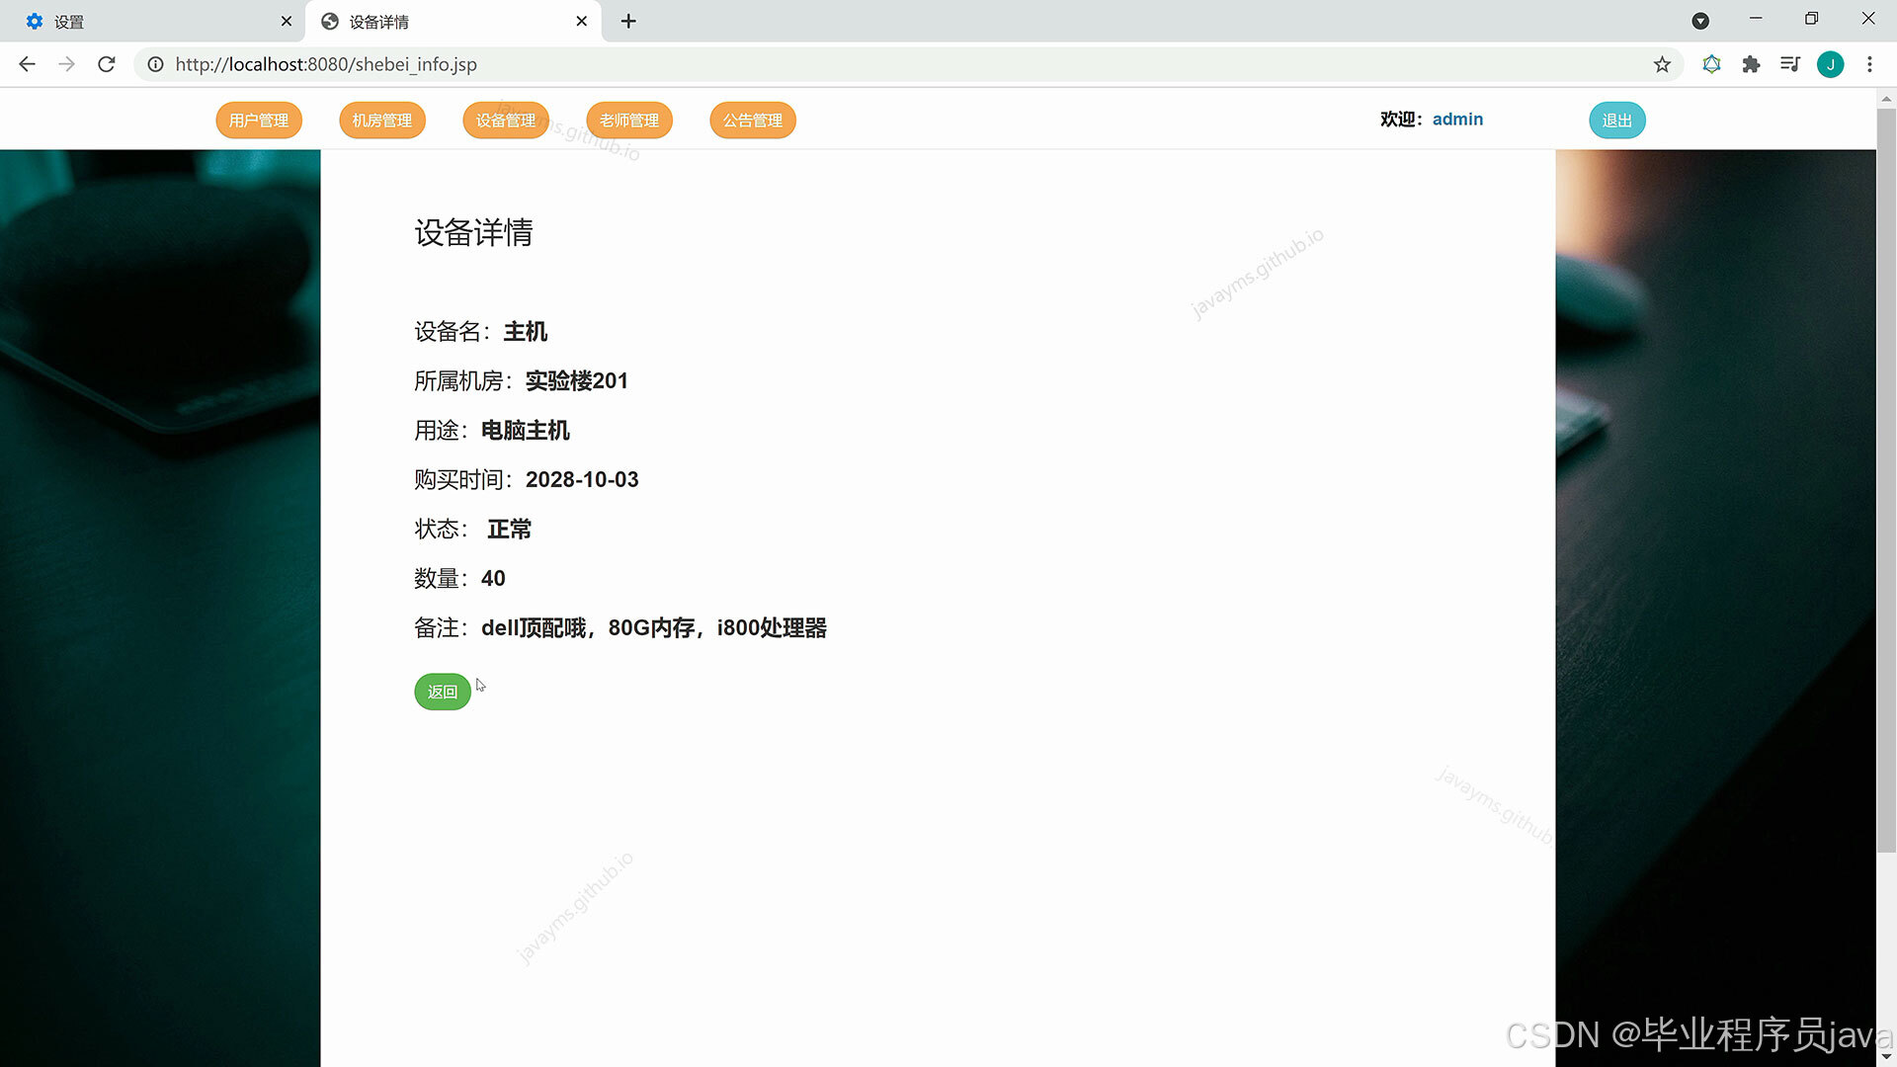
Task: Click the hexagon extension icon in toolbar
Action: point(1711,64)
